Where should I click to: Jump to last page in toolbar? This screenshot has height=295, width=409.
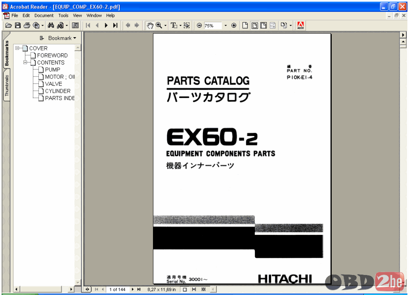coord(115,25)
